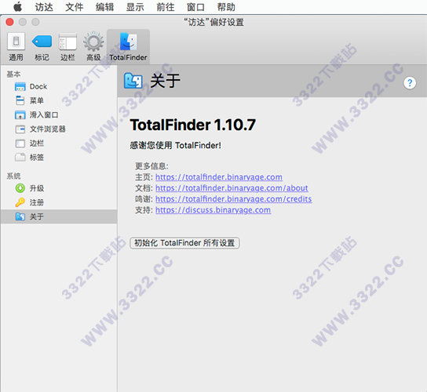Click the green 升级 update icon

[20, 188]
